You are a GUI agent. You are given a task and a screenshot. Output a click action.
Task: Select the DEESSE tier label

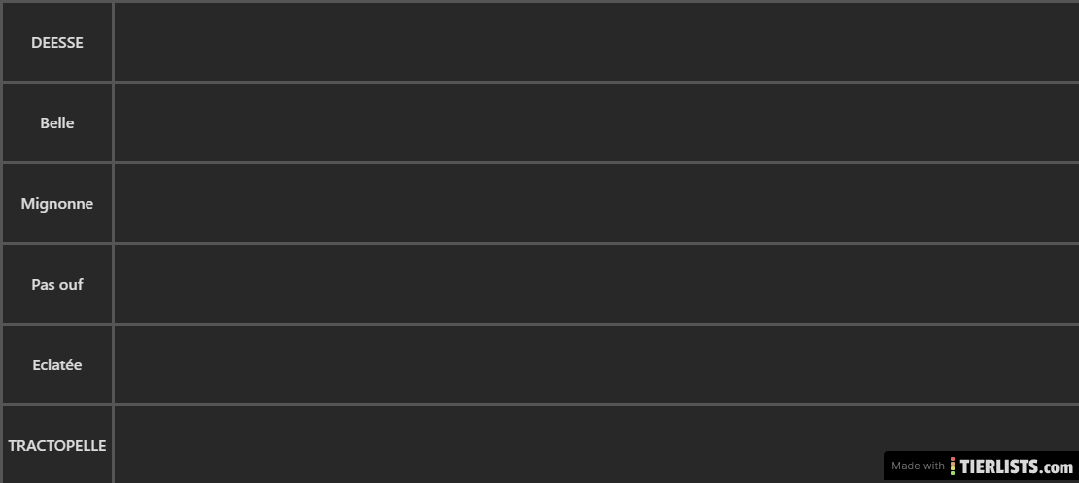(x=57, y=42)
